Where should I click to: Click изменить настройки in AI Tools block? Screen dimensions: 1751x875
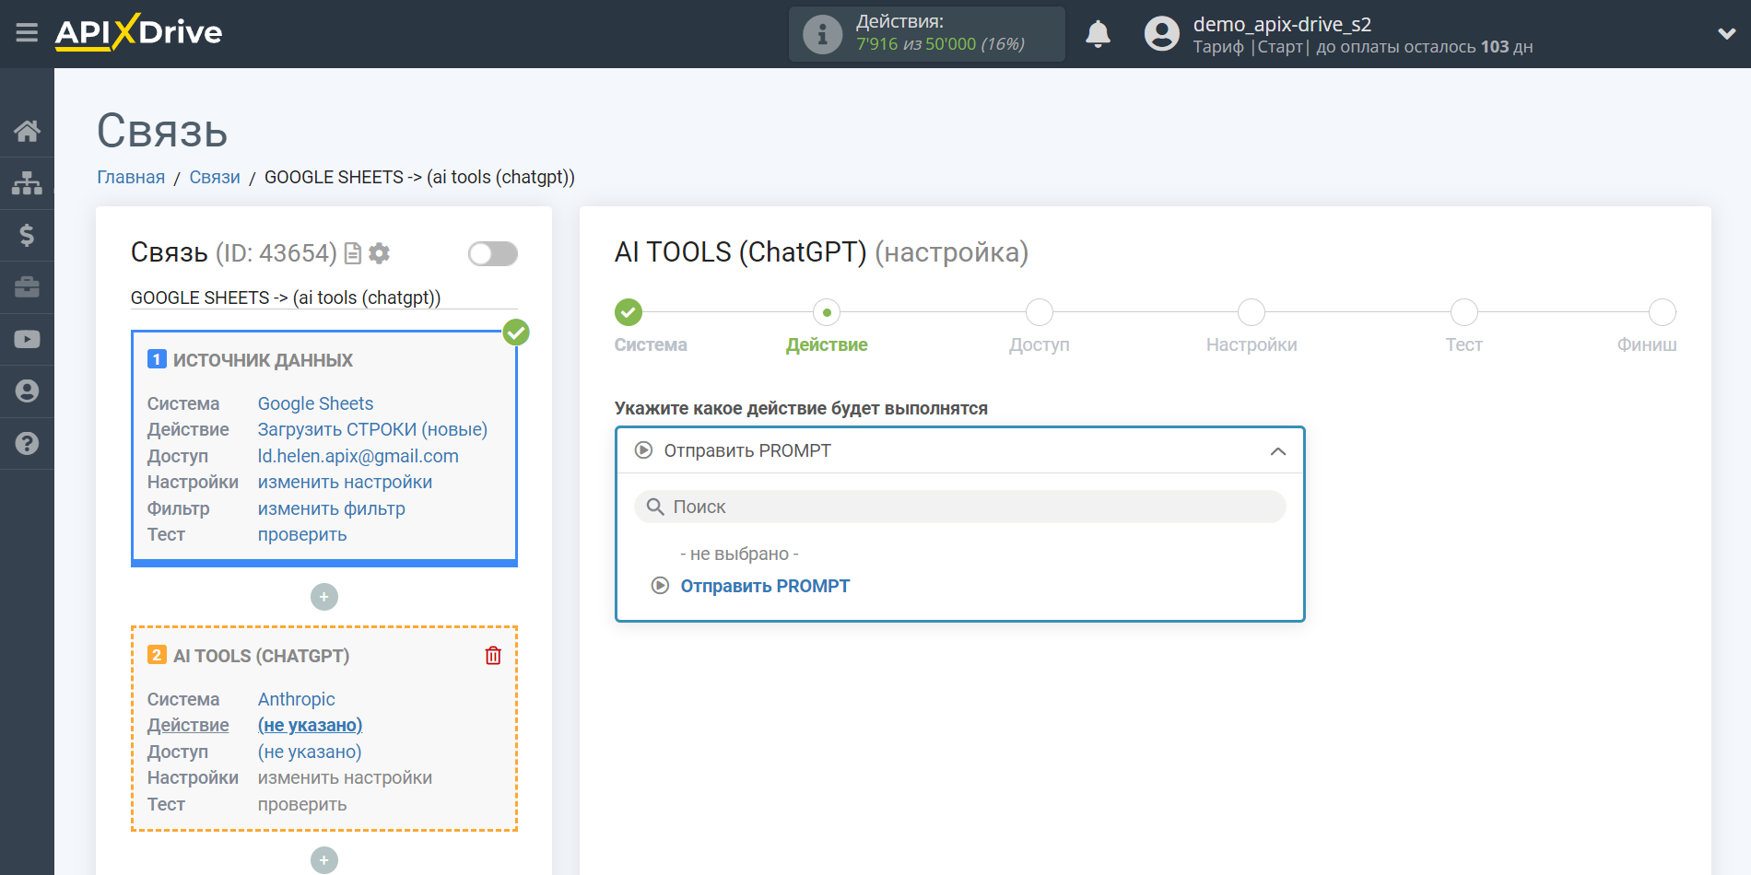tap(345, 777)
